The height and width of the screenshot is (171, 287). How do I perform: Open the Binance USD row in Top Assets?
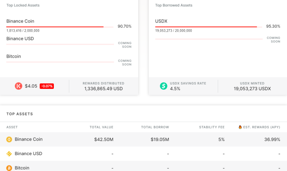(143, 154)
